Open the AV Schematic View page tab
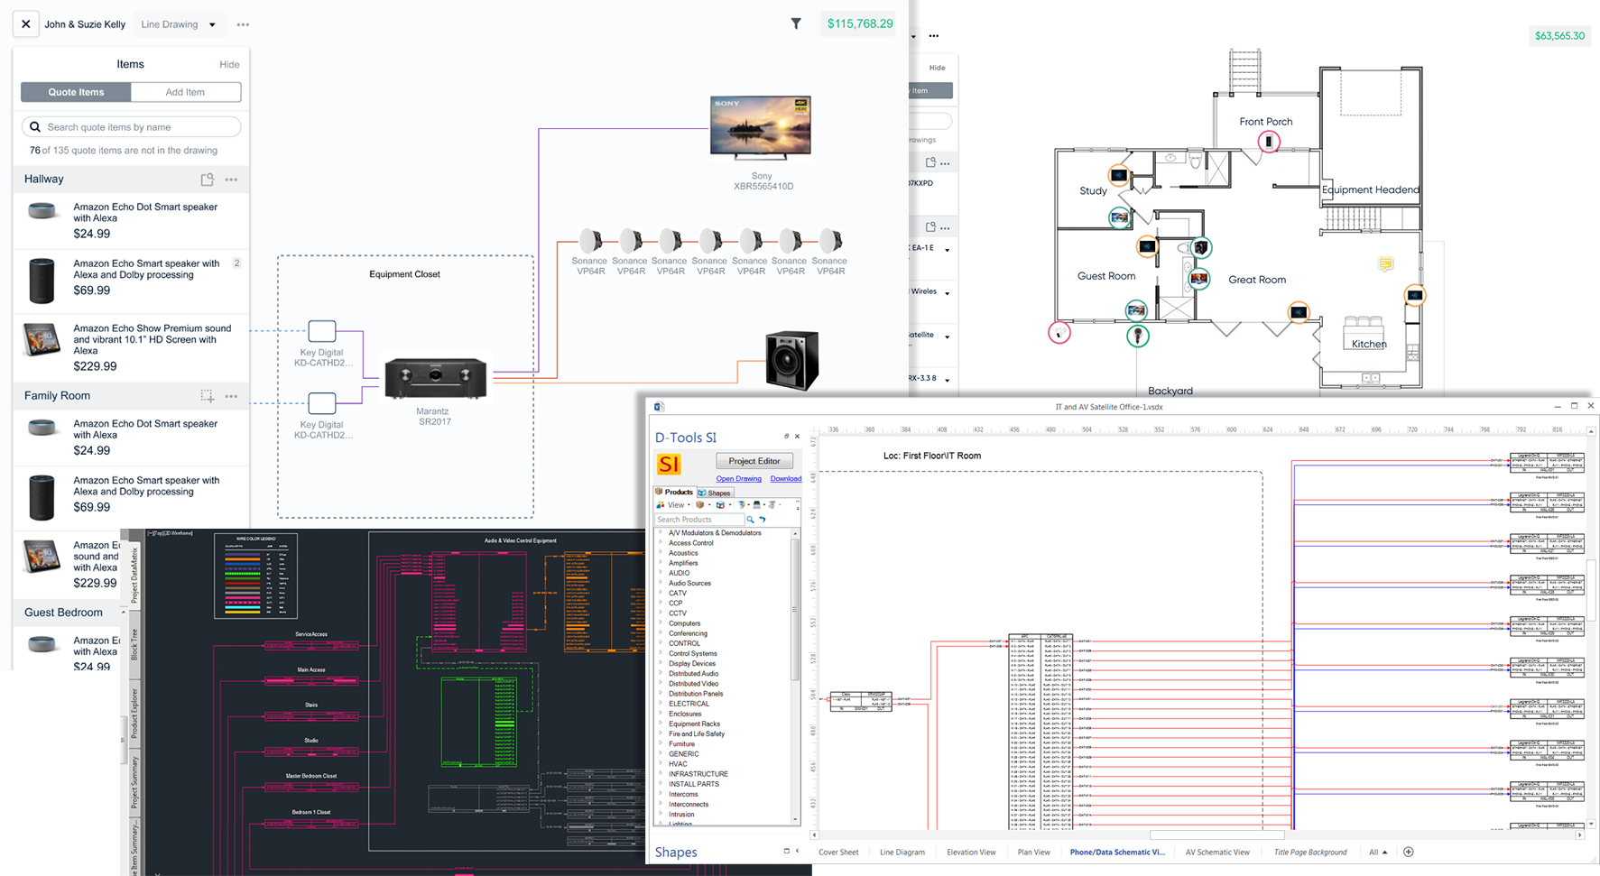This screenshot has width=1600, height=876. click(x=1217, y=852)
